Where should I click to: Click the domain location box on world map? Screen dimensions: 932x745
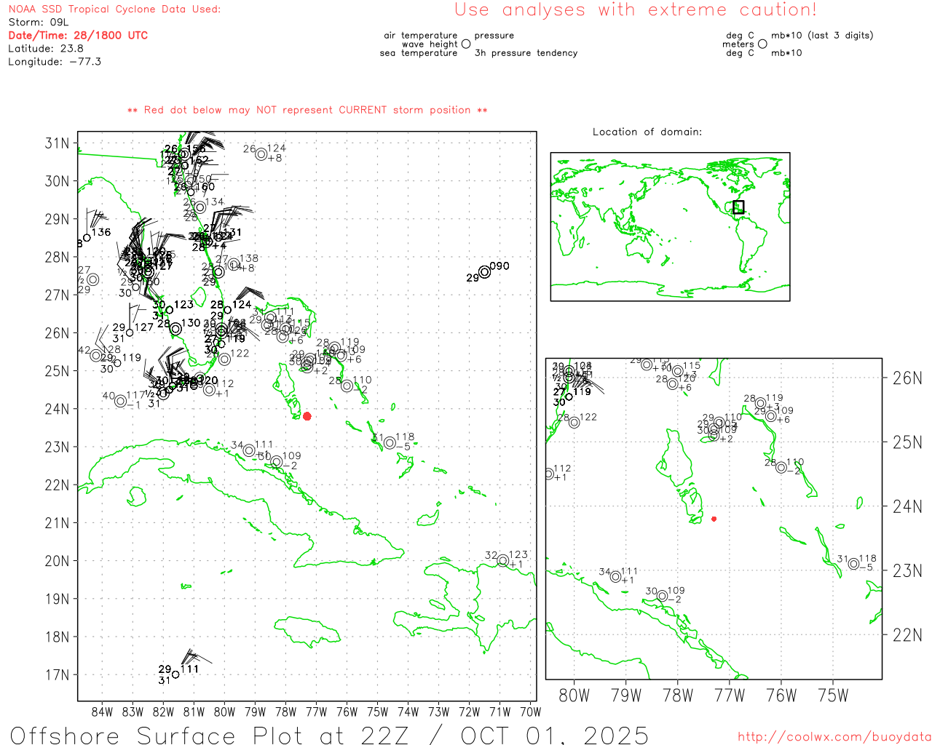pyautogui.click(x=738, y=207)
